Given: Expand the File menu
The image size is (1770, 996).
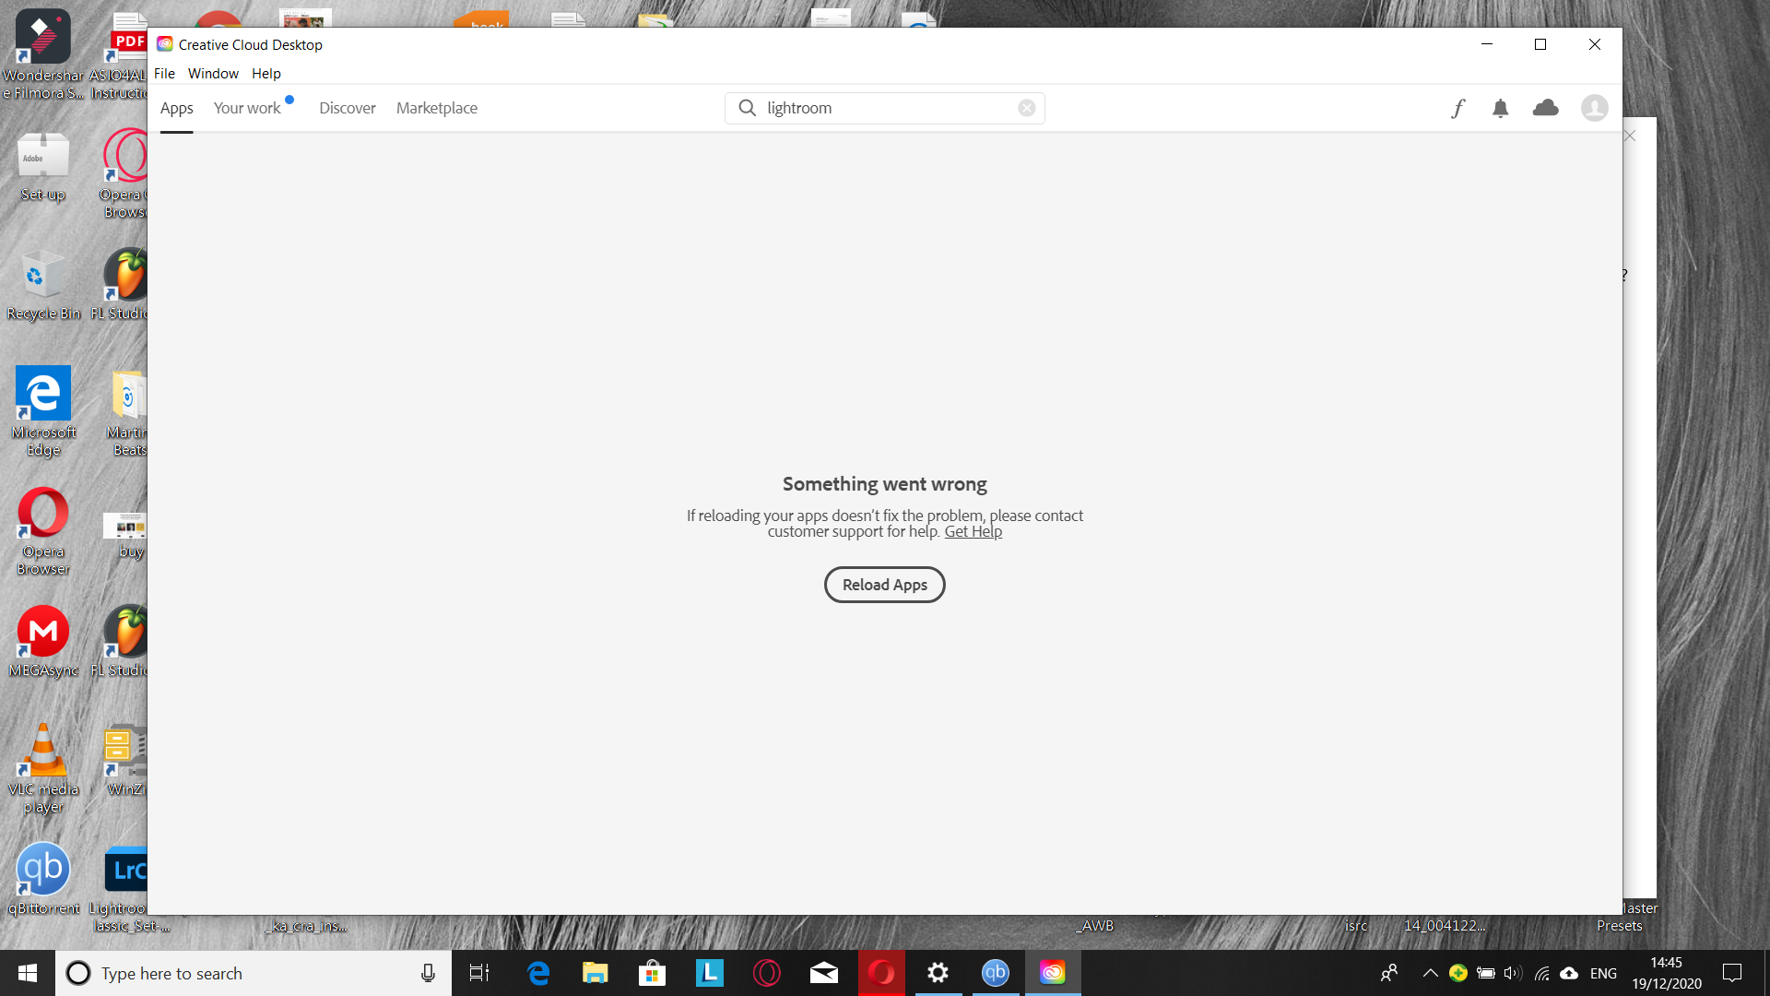Looking at the screenshot, I should [164, 73].
